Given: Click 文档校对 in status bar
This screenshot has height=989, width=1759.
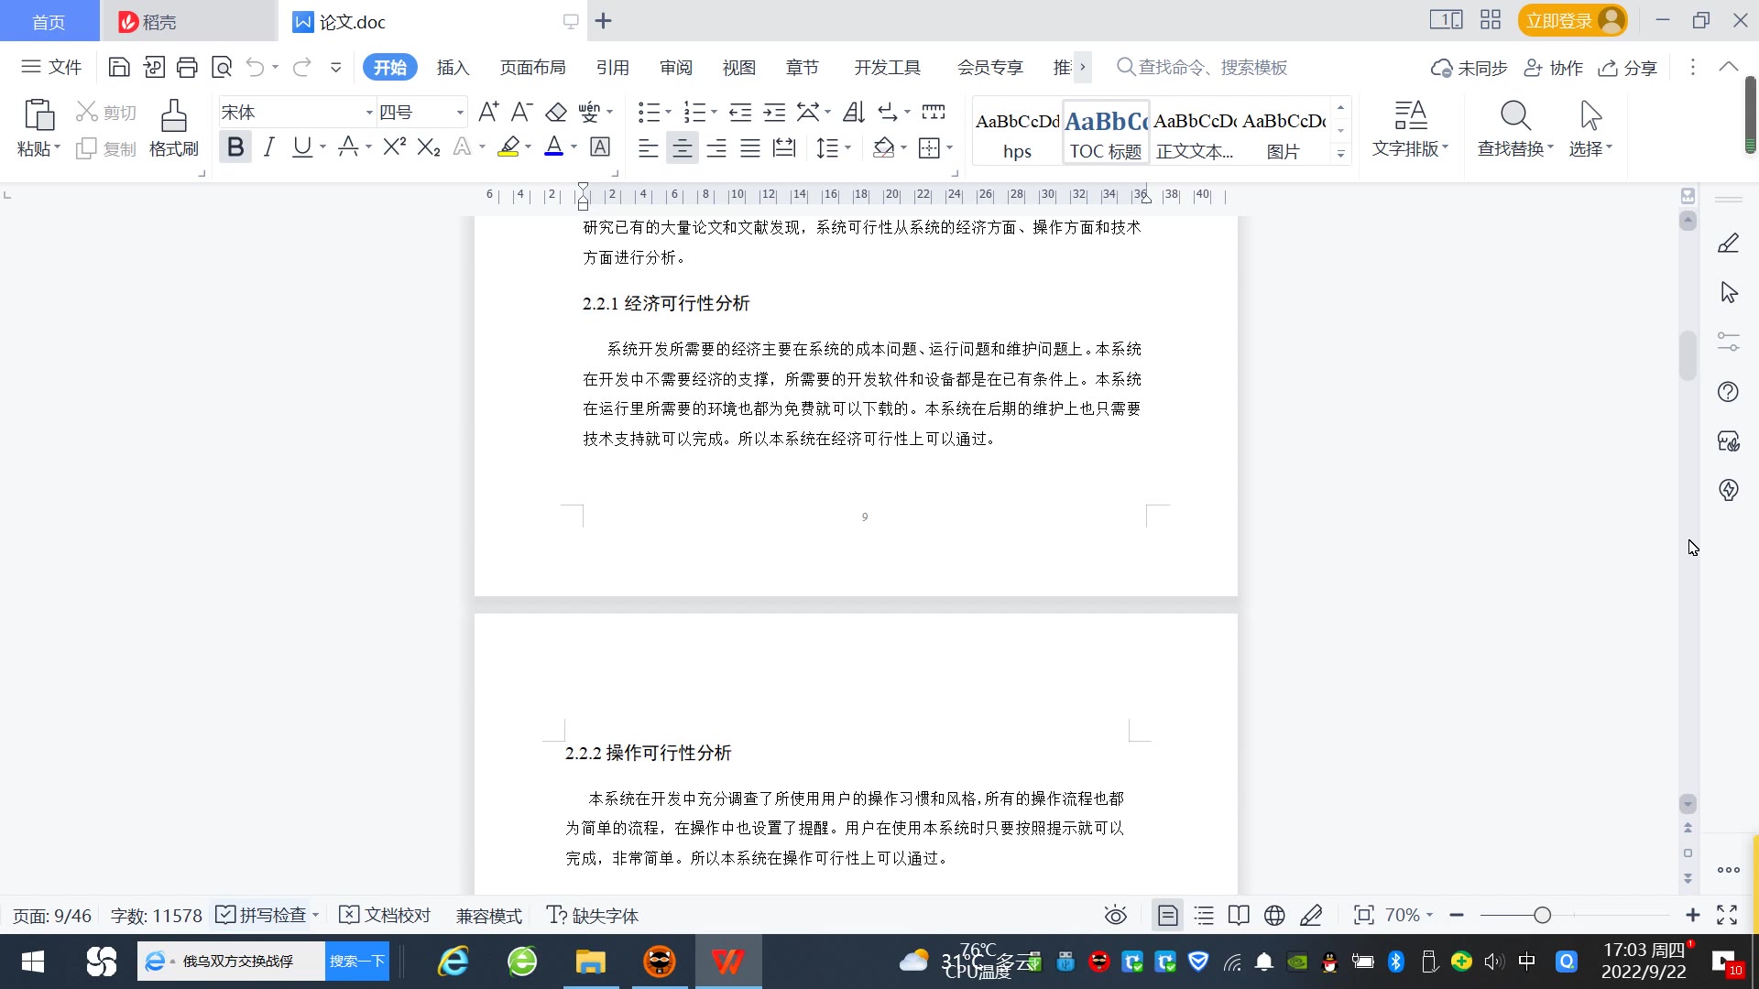Looking at the screenshot, I should pos(385,915).
